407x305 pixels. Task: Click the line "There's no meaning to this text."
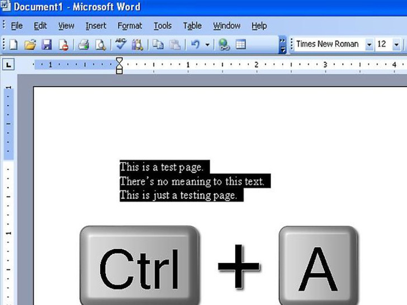point(192,181)
